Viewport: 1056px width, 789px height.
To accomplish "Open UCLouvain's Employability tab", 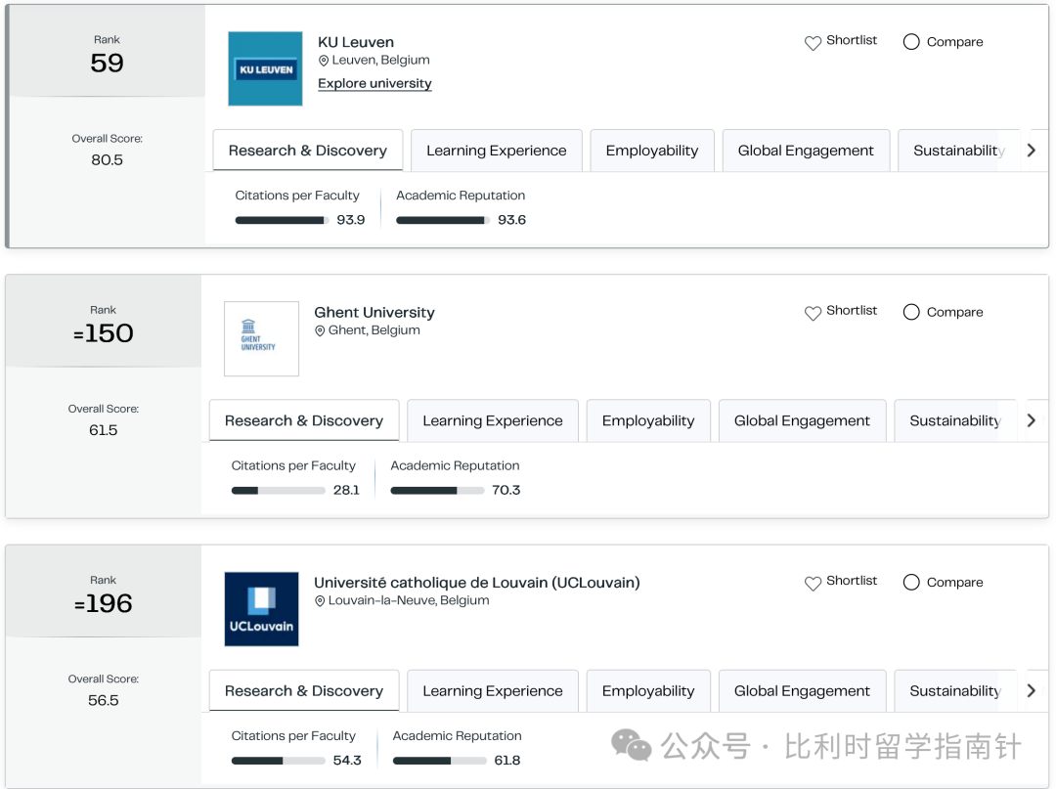I will point(648,690).
